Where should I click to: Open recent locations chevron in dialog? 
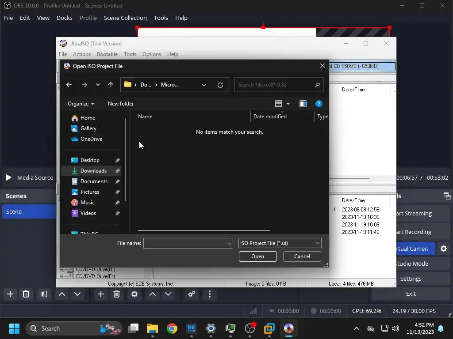(x=98, y=85)
